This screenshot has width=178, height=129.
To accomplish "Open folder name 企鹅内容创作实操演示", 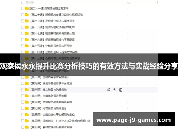I will tap(56, 77).
